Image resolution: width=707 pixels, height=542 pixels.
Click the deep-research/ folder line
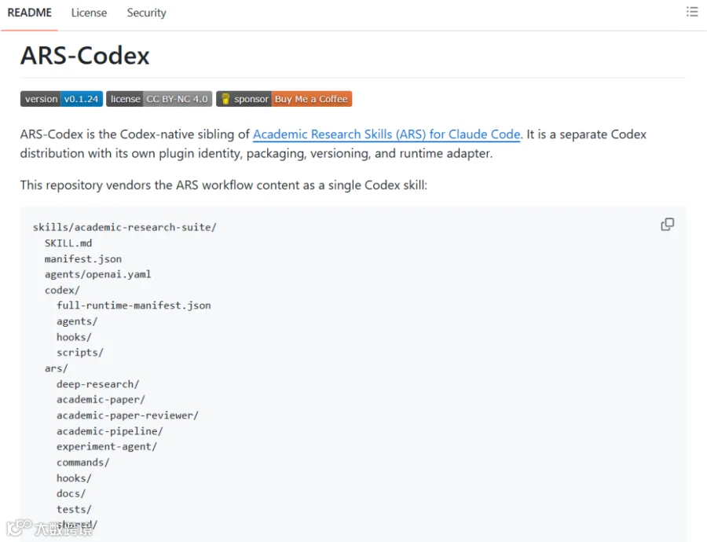point(98,384)
